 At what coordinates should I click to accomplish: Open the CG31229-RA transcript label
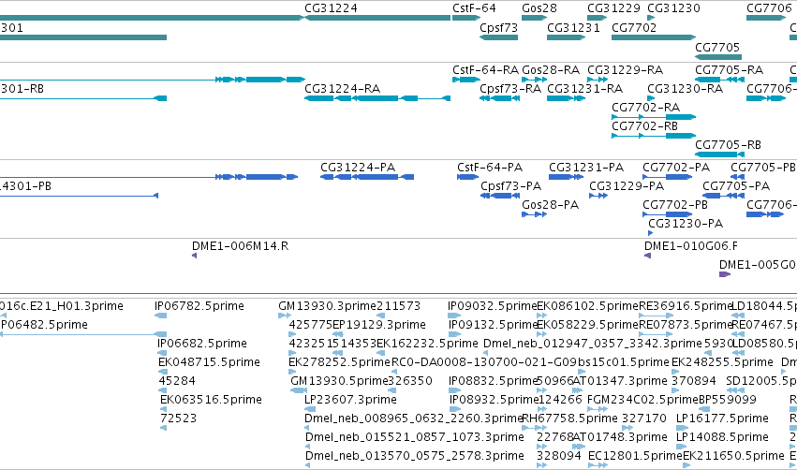(x=626, y=69)
